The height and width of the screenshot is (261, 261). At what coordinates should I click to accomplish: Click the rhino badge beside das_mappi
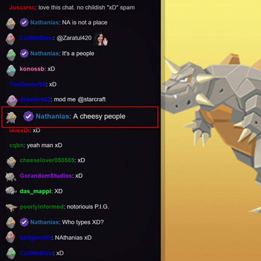click(11, 191)
